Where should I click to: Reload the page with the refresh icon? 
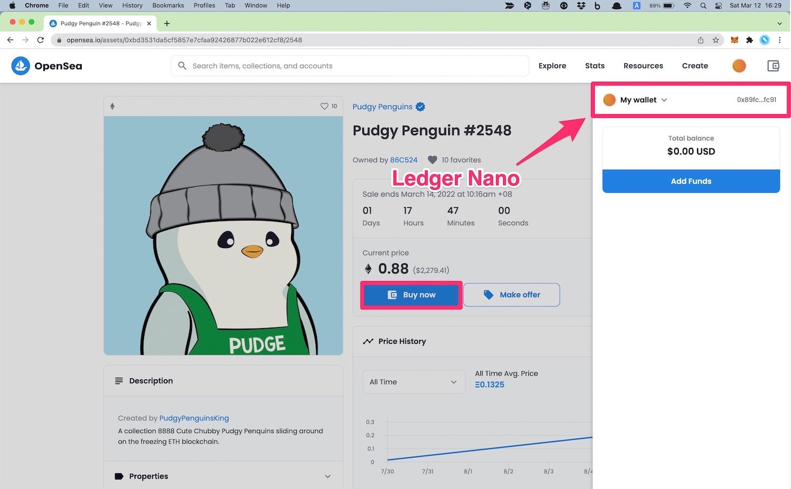41,40
